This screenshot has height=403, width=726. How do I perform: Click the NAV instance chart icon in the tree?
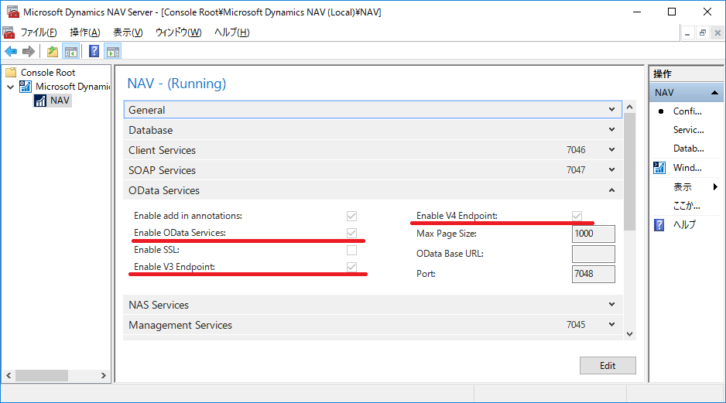click(40, 101)
